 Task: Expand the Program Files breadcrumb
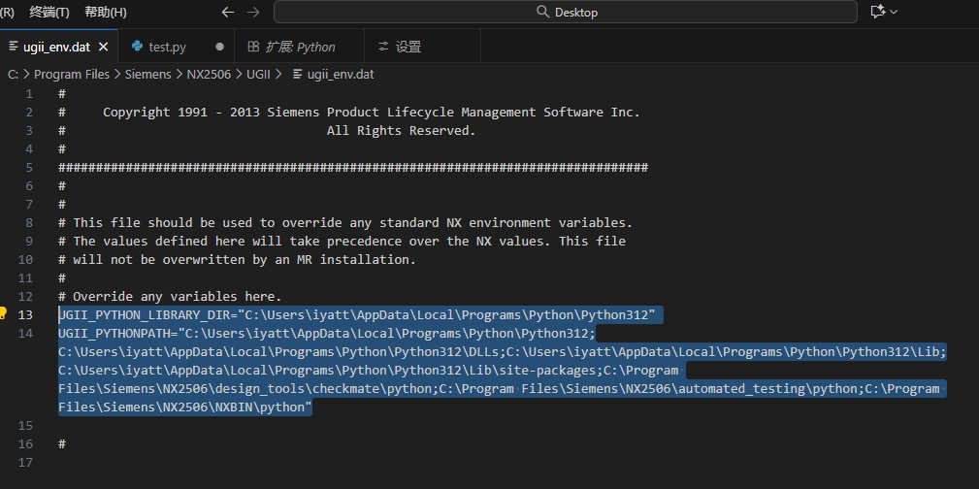tap(72, 74)
